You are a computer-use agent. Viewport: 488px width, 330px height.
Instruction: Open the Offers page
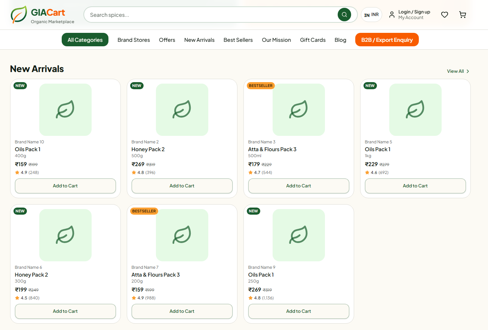point(167,40)
